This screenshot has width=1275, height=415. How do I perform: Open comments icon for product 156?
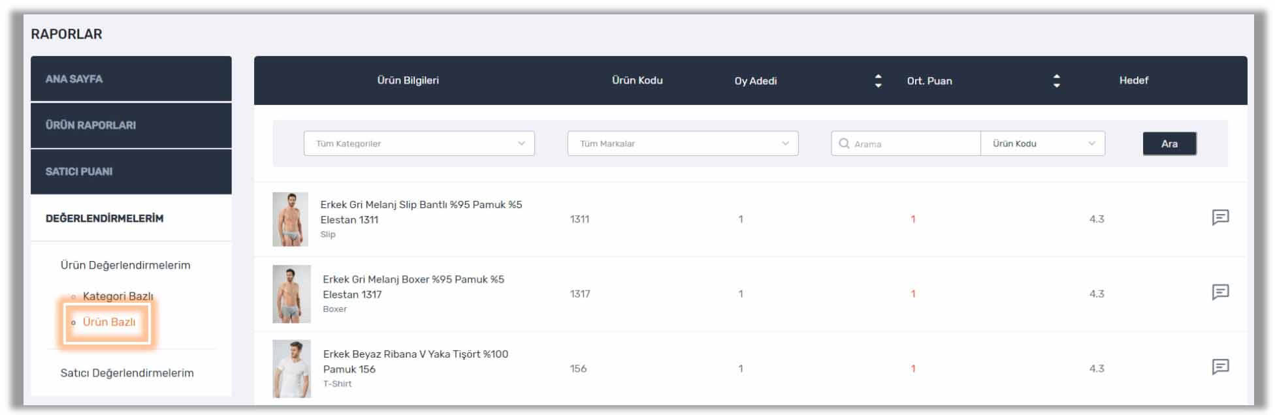tap(1220, 367)
